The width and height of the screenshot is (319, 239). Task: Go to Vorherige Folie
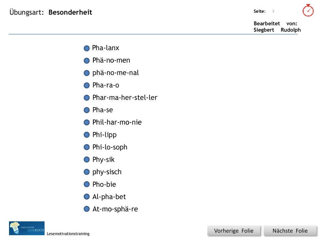point(234,231)
